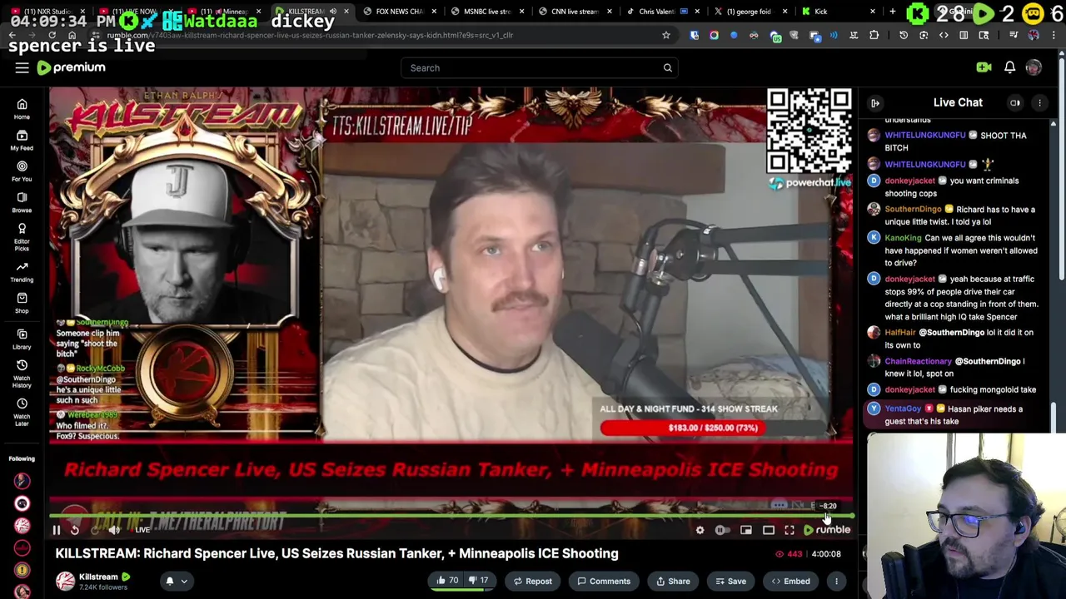The image size is (1066, 599).
Task: Enable picture-in-picture mode
Action: pos(746,530)
